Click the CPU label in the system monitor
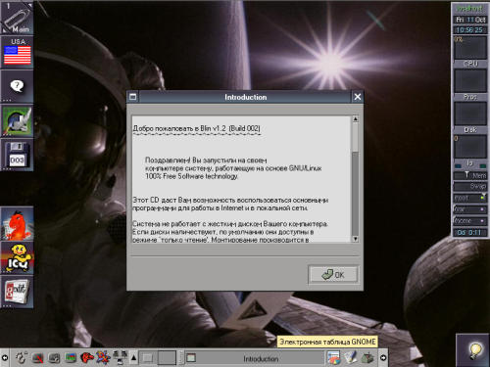490x367 pixels. [x=470, y=64]
